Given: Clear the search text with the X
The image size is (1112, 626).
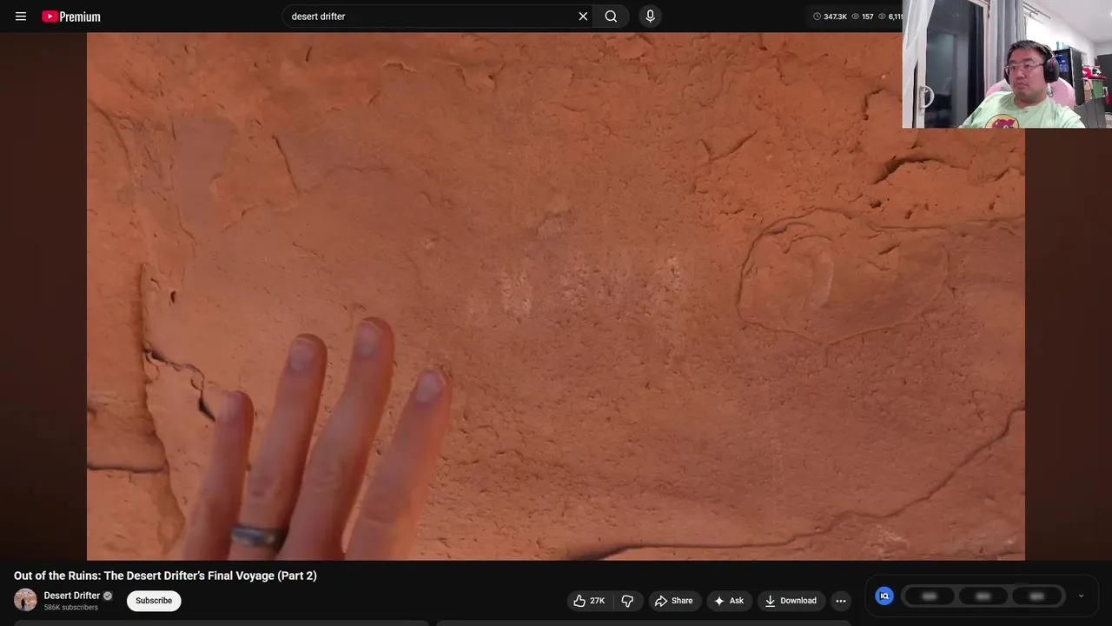Looking at the screenshot, I should [583, 17].
